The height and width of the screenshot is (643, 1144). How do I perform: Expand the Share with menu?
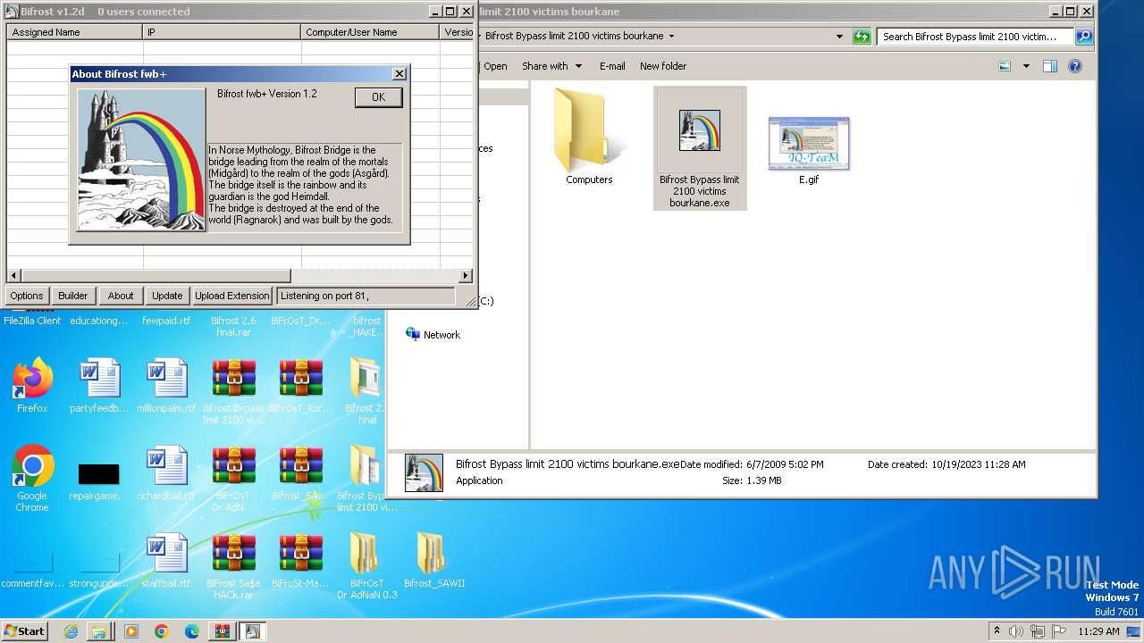click(551, 66)
